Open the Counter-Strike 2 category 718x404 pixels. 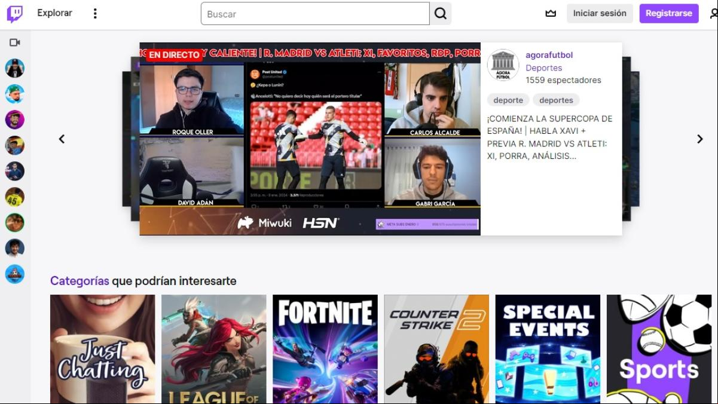point(436,349)
